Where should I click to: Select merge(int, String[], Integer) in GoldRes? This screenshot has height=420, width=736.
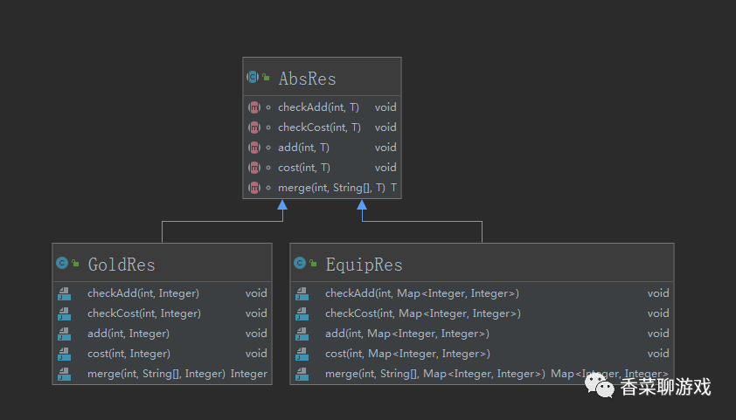(156, 374)
